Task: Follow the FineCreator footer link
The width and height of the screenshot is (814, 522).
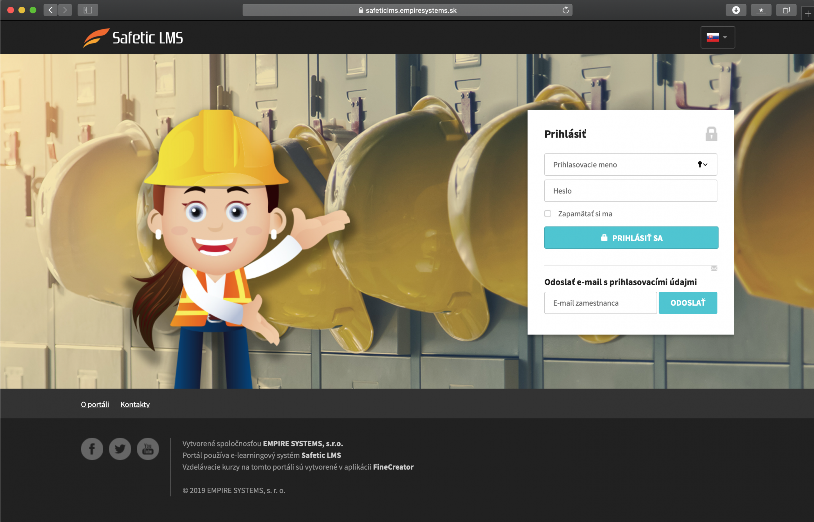Action: coord(393,467)
